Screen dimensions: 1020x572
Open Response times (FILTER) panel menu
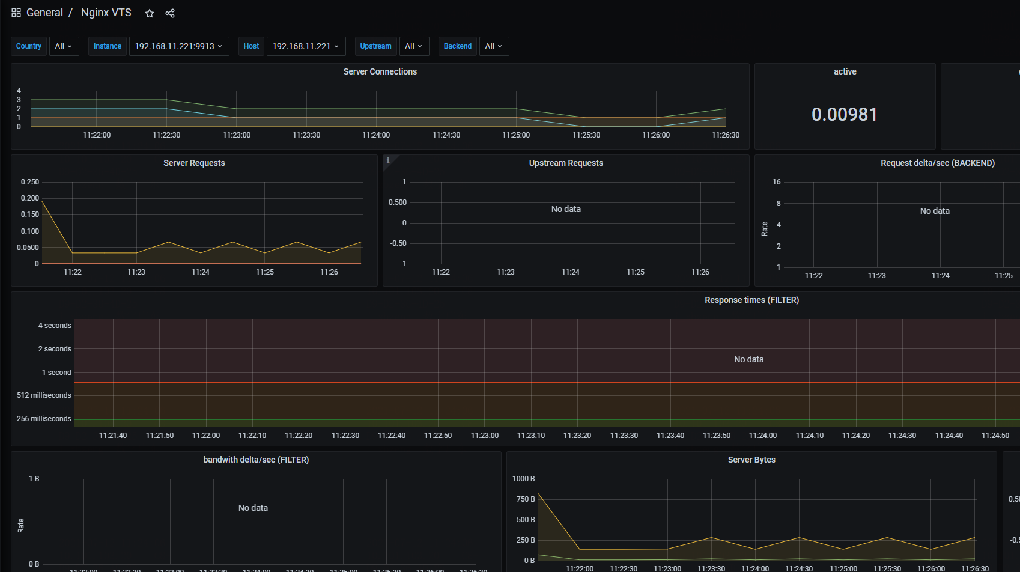coord(751,300)
